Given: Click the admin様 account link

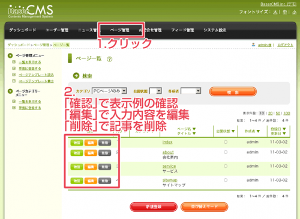Looking at the screenshot, I should (x=265, y=45).
